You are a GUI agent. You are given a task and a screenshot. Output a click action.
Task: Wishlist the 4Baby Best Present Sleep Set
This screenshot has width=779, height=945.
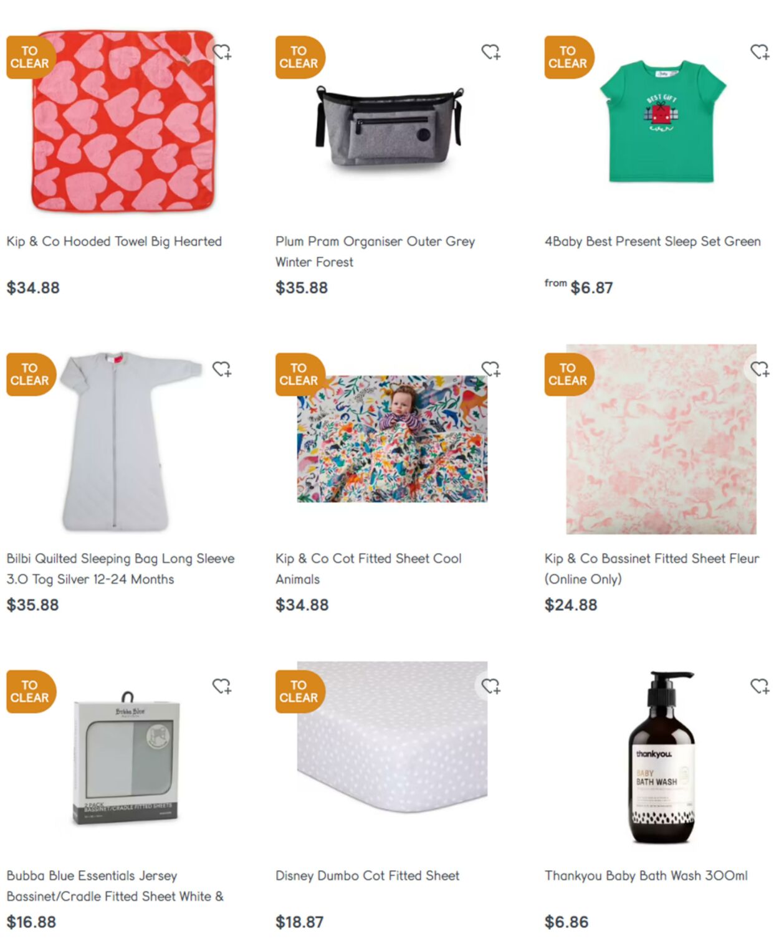point(760,52)
